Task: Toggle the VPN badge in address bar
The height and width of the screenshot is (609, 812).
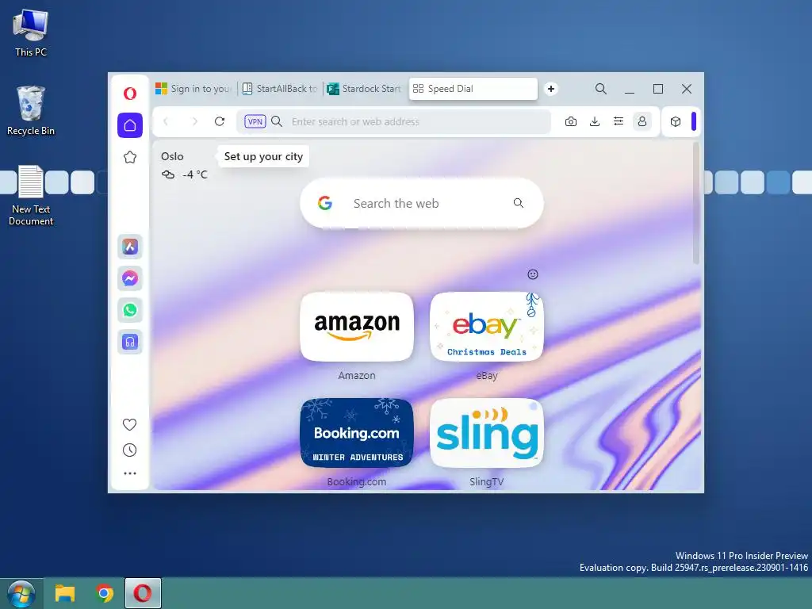Action: click(255, 121)
